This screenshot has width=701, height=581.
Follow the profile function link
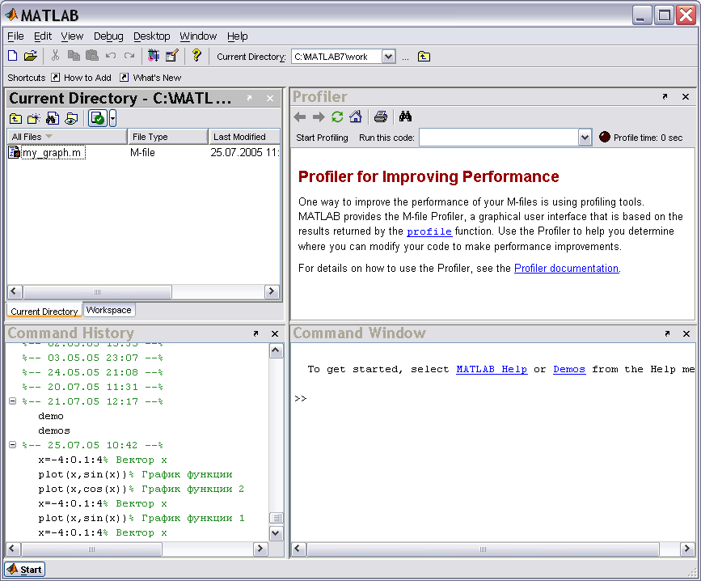(x=429, y=231)
